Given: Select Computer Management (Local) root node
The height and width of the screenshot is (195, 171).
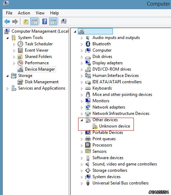Looking at the screenshot, I should click(40, 31).
